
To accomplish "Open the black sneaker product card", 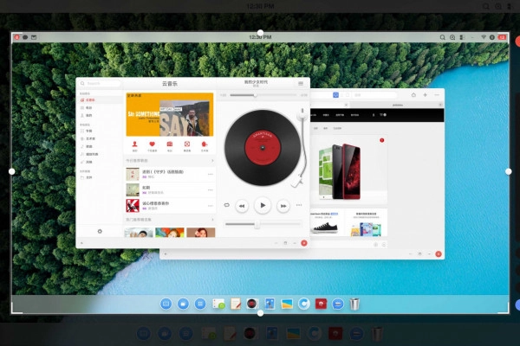I will [327, 222].
